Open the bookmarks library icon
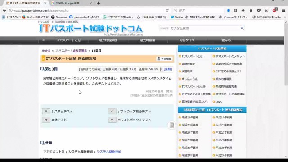 [235, 10]
